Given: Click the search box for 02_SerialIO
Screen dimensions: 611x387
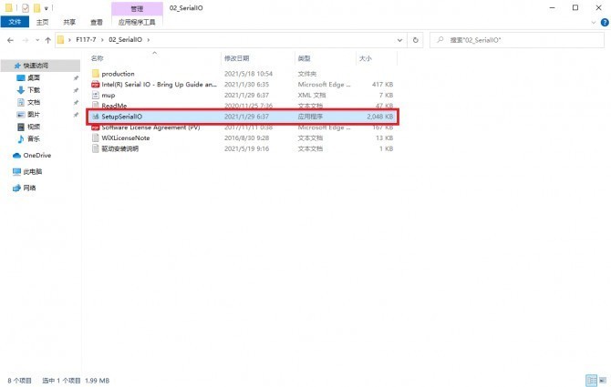Looking at the screenshot, I should (517, 40).
